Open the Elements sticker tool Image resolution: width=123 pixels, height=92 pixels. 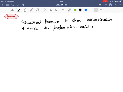(50, 10)
